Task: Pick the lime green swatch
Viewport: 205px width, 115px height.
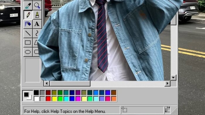Action: click(x=60, y=99)
